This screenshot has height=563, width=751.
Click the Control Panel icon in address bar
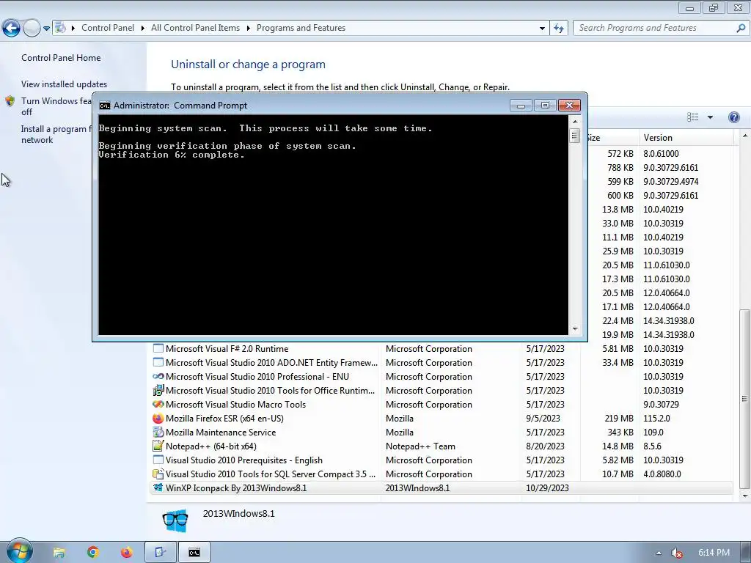click(60, 28)
